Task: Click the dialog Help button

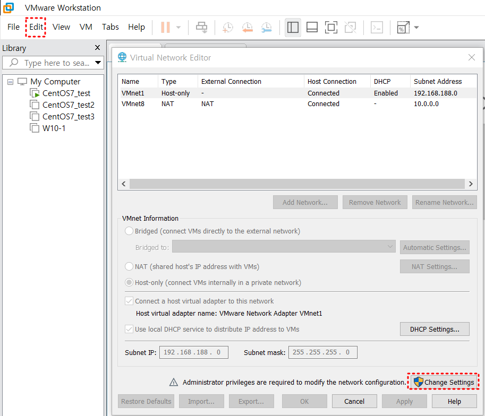Action: pyautogui.click(x=454, y=401)
